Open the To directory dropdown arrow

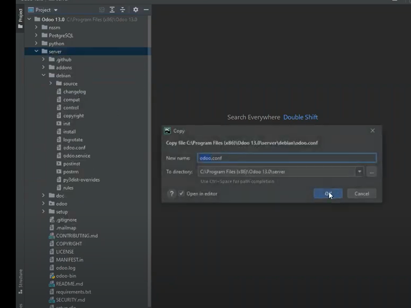359,172
